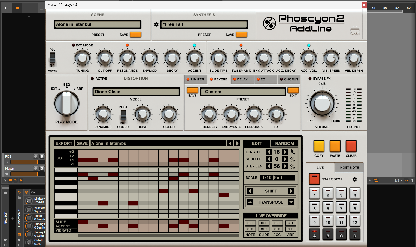Screen dimensions: 416x247
Task: Click device power icon in Bitwig panel
Action: click(x=19, y=192)
